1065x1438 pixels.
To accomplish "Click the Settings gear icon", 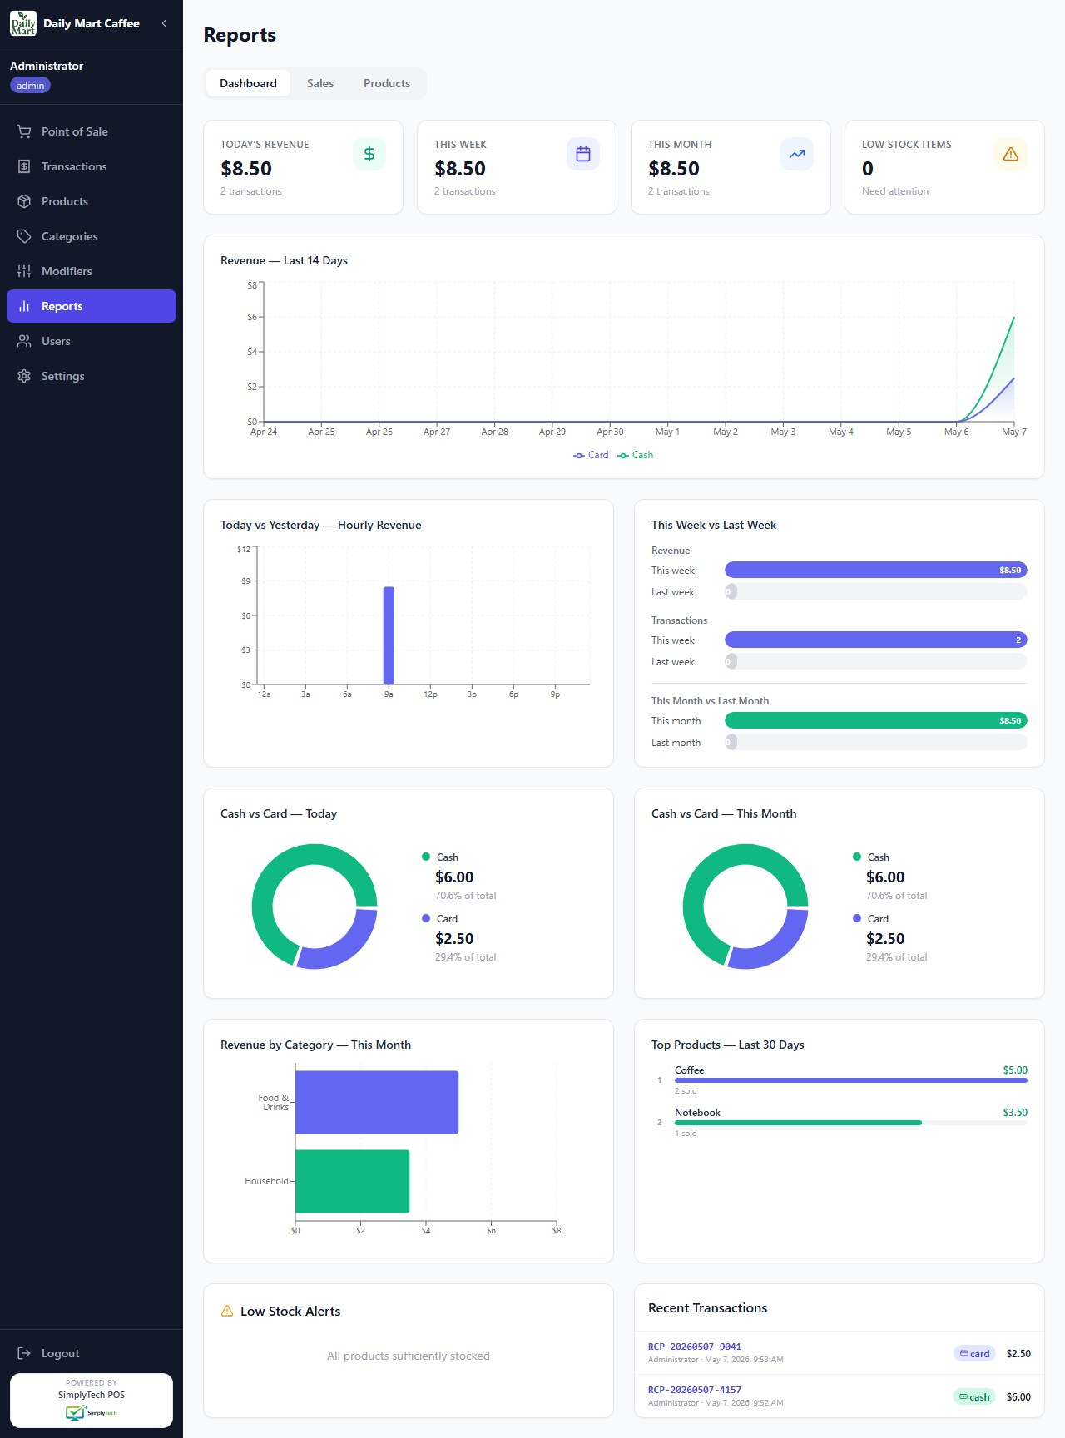I will pyautogui.click(x=24, y=376).
